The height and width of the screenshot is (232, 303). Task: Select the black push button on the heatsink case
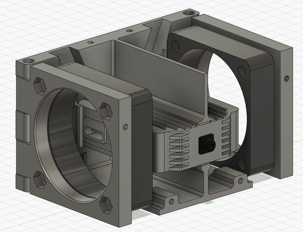(207, 144)
